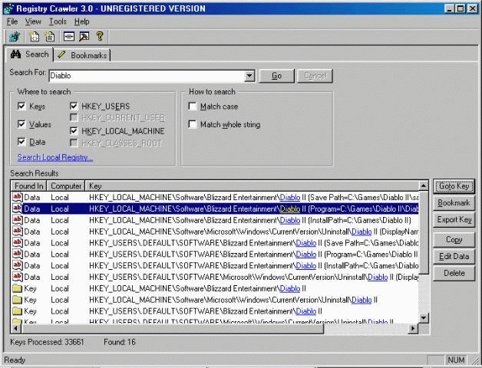Open the Search For dropdown arrow
Viewport: 482px width, 368px height.
point(249,76)
